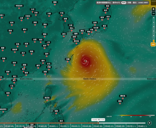Screen dimensions: 156x128
Task: Click the red marker for 呼和浩特
Action: [19, 8]
